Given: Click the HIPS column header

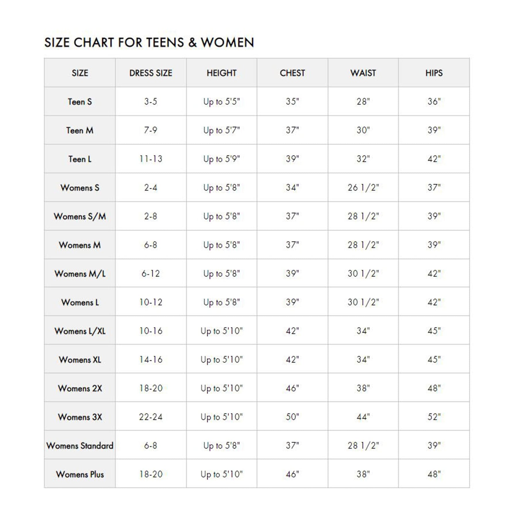Looking at the screenshot, I should coord(434,73).
